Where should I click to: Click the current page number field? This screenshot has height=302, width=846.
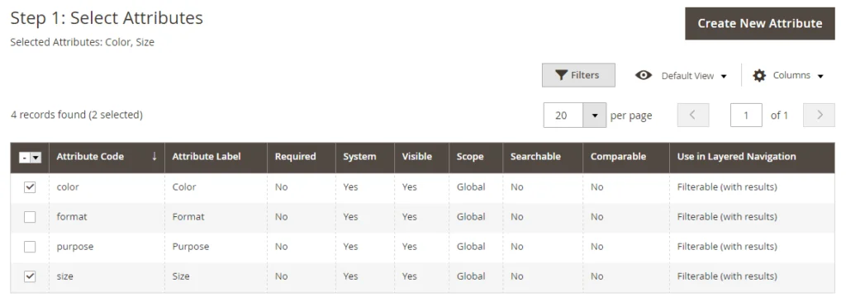tap(746, 116)
